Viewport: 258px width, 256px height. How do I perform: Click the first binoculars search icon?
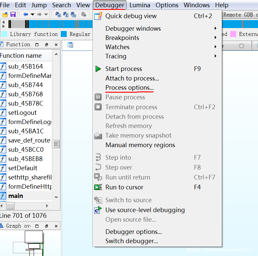point(58,15)
